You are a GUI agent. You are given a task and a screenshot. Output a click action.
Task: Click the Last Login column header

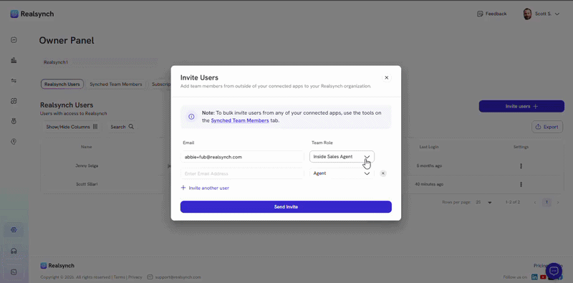pyautogui.click(x=429, y=147)
